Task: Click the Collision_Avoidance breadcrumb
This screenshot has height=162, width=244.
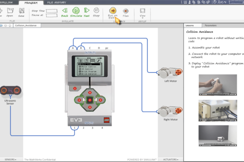Action: tap(25, 25)
